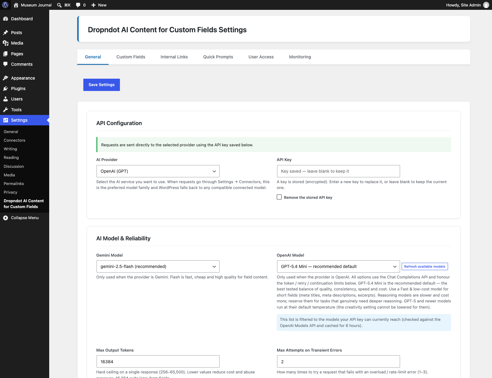Open Connectors settings submenu link

[14, 140]
